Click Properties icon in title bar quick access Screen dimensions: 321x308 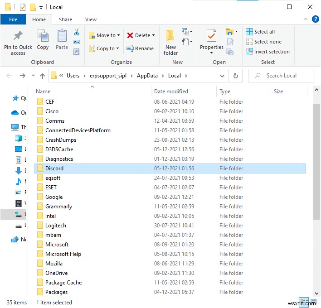coord(23,7)
